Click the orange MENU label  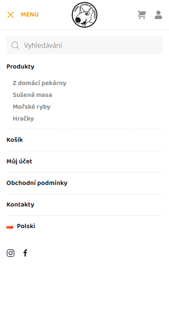(30, 15)
